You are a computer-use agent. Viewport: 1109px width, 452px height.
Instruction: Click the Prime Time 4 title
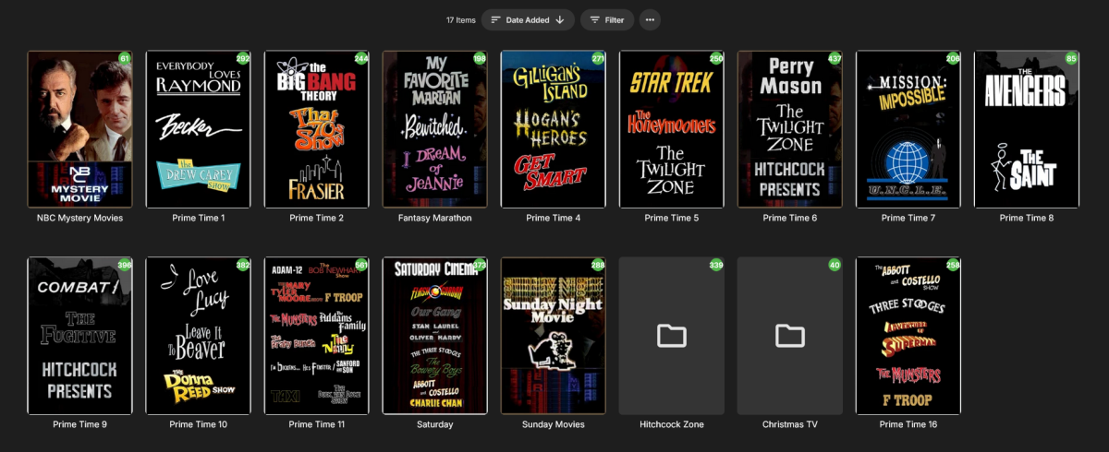tap(553, 219)
